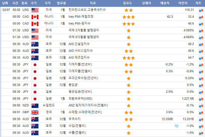Click chart icon for AIG 제조업지수 row

(x=201, y=58)
